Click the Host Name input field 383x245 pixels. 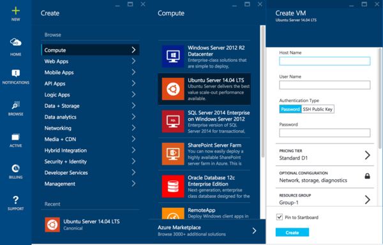[325, 61]
